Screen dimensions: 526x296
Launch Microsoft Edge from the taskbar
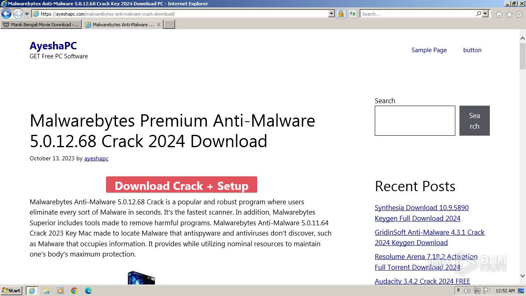(x=88, y=291)
